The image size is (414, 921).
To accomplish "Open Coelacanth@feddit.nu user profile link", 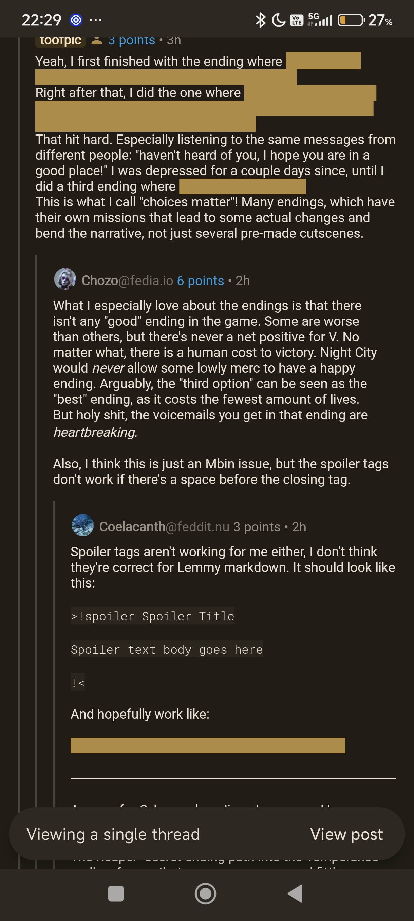I will (164, 527).
